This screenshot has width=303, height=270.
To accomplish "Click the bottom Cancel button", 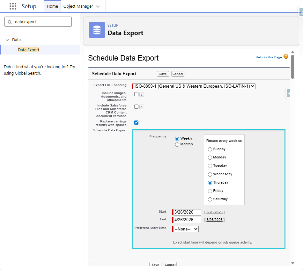I will 170,264.
